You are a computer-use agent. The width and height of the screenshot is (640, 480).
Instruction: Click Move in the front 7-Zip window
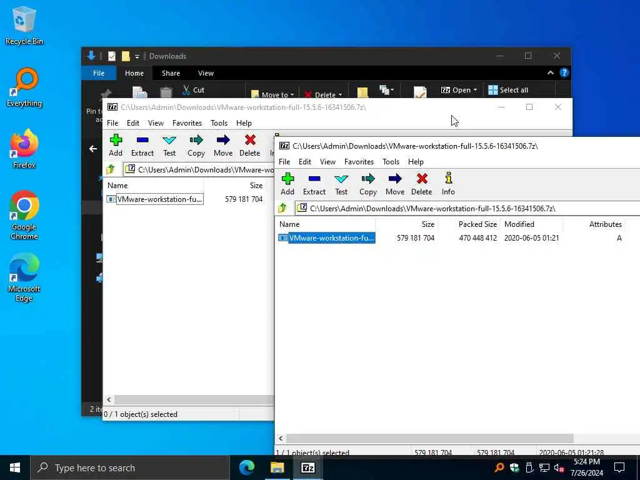click(395, 184)
